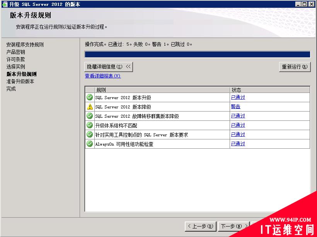Image resolution: width=317 pixels, height=237 pixels.
Task: Click the pass icon for AlwaysOn 可用性组功能检查
Action: coord(90,144)
